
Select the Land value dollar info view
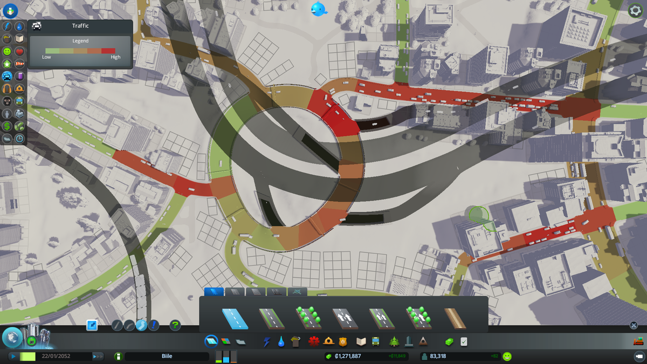click(7, 126)
